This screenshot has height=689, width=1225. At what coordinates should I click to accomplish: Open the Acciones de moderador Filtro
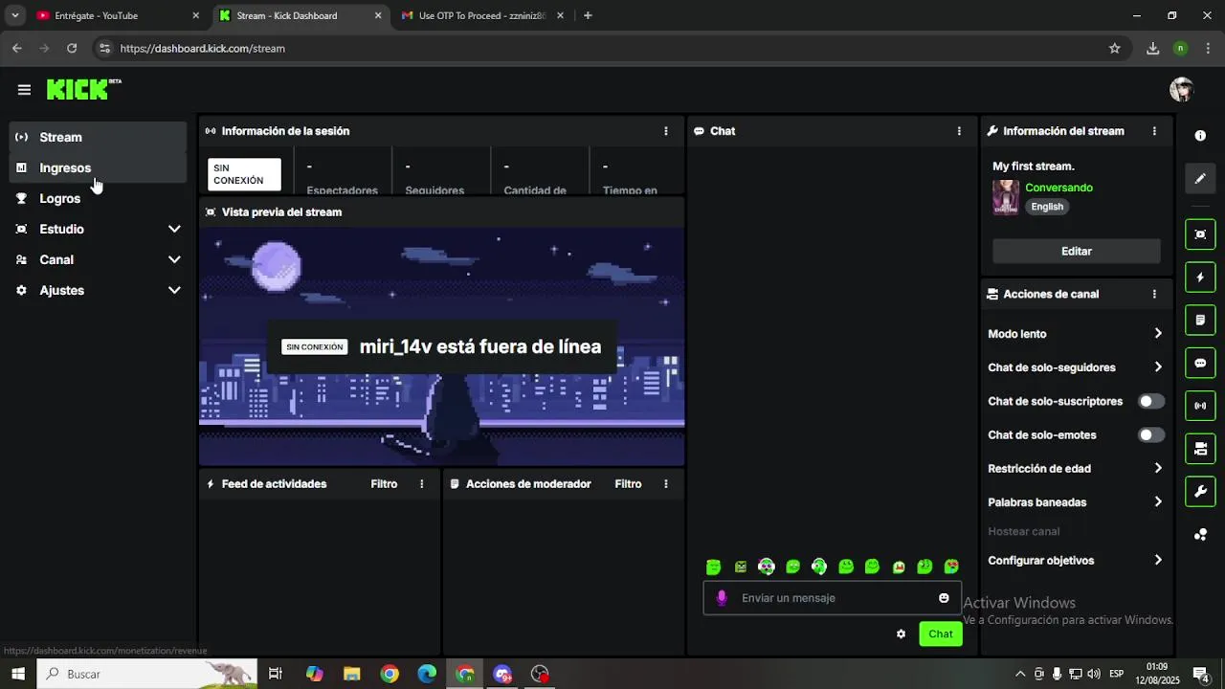point(628,484)
